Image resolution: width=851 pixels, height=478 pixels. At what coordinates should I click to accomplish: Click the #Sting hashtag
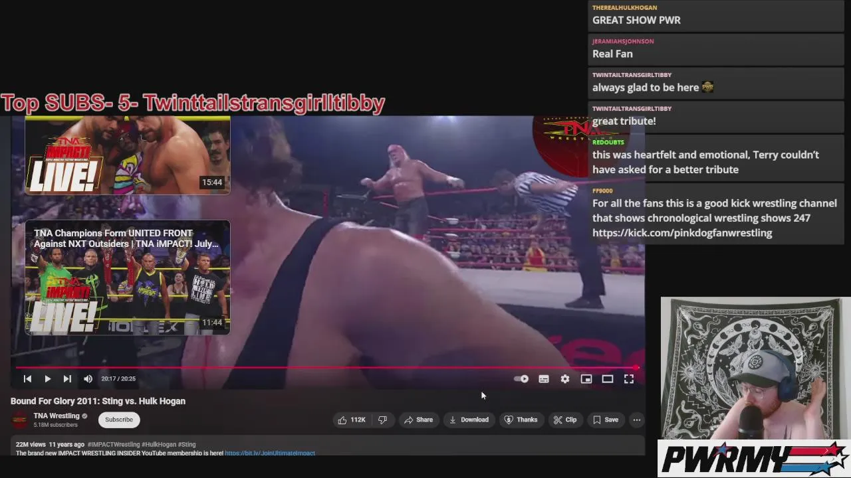pos(187,444)
